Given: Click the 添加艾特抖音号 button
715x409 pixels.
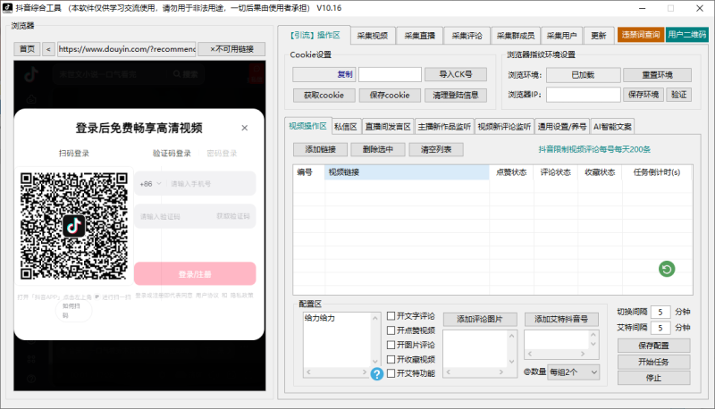Looking at the screenshot, I should click(561, 320).
